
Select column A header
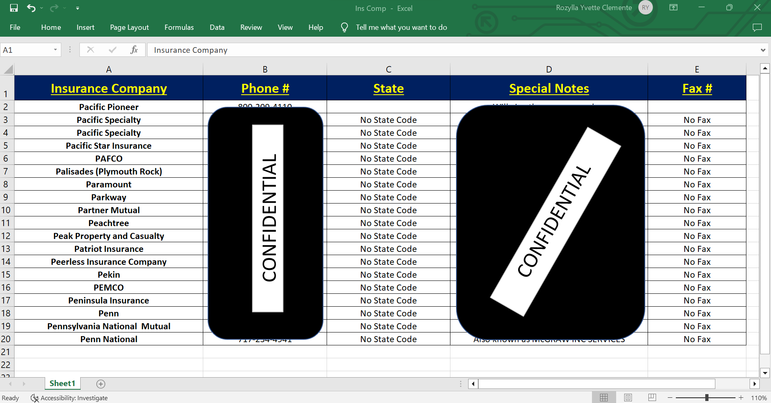[109, 69]
